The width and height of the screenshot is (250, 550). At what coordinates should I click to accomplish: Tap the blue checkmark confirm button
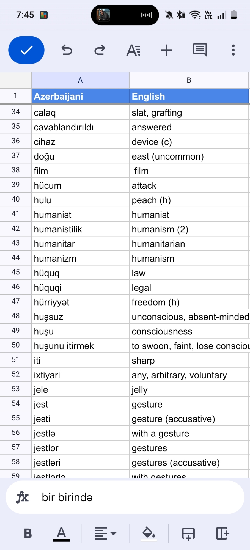[x=26, y=50]
